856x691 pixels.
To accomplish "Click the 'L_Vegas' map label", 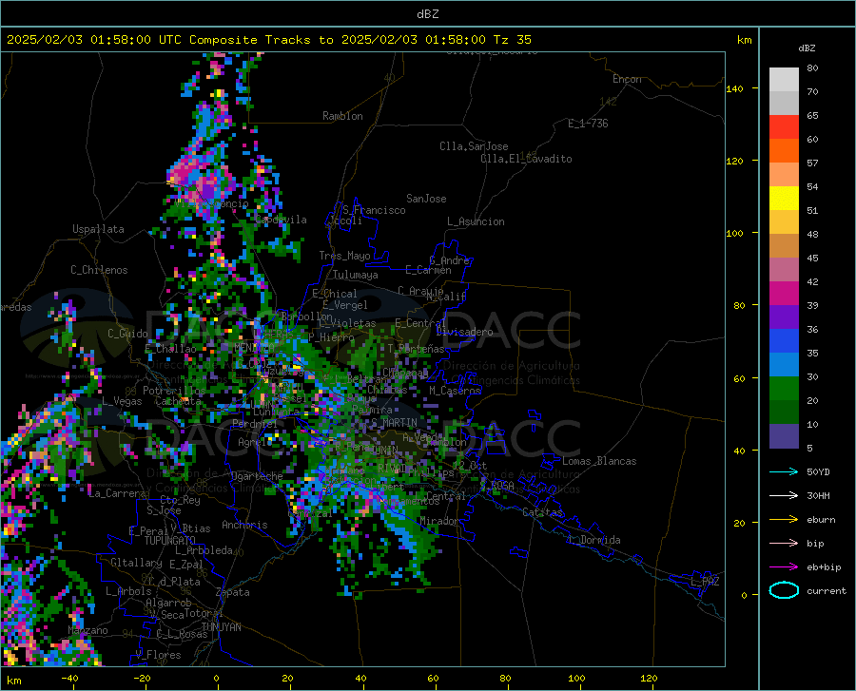I will pyautogui.click(x=122, y=401).
